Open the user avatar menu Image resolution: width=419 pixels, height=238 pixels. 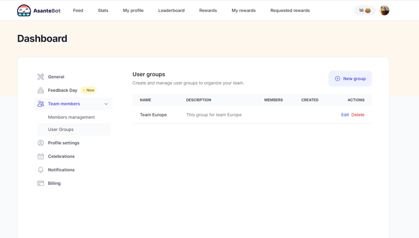384,11
